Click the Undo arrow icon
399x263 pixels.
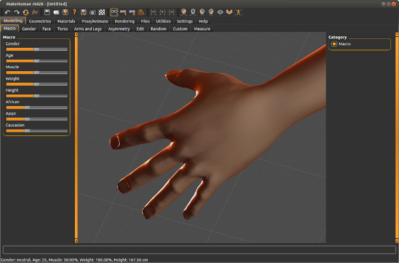[7, 12]
